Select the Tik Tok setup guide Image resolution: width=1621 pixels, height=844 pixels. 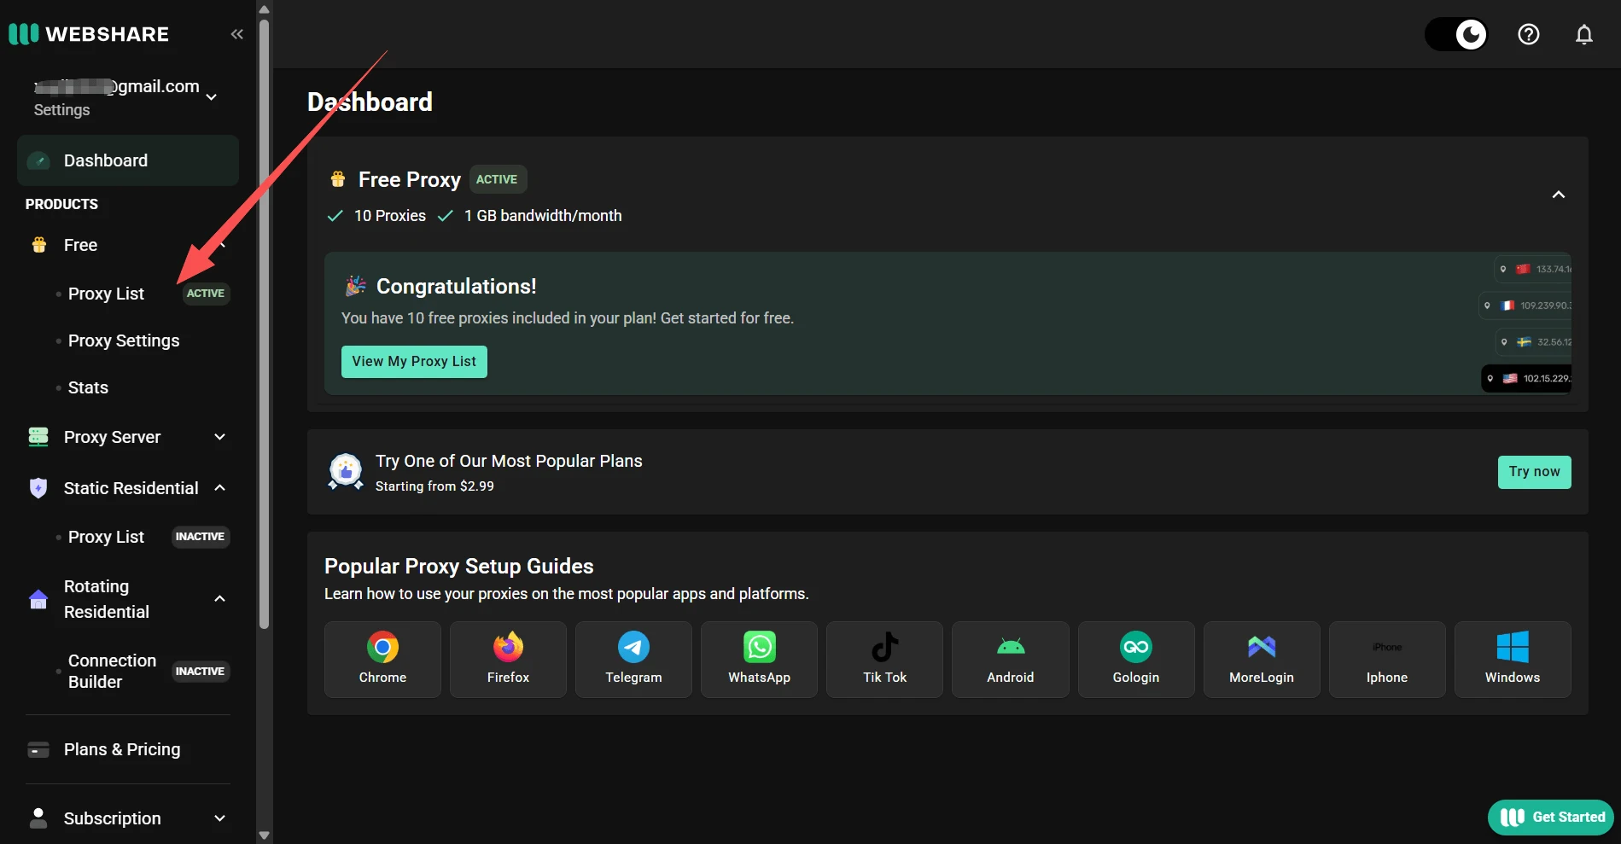(884, 659)
